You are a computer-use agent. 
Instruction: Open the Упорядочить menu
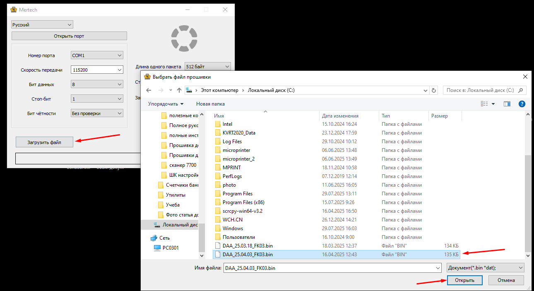pyautogui.click(x=166, y=104)
